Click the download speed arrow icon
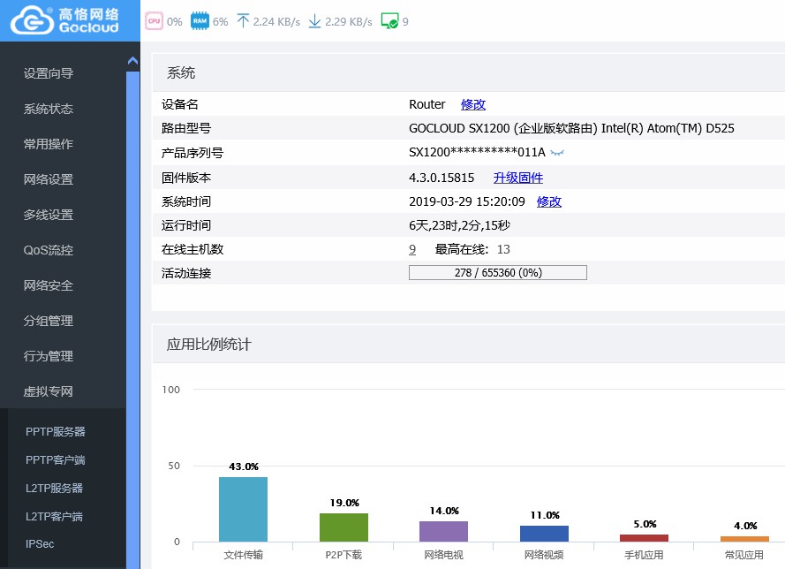The image size is (785, 569). pyautogui.click(x=314, y=21)
